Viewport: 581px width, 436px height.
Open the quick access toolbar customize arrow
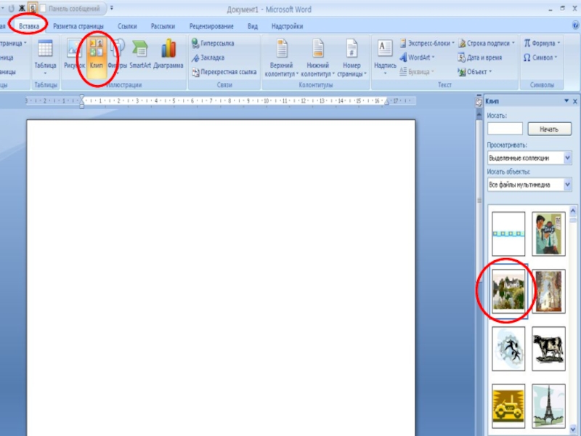(x=112, y=8)
